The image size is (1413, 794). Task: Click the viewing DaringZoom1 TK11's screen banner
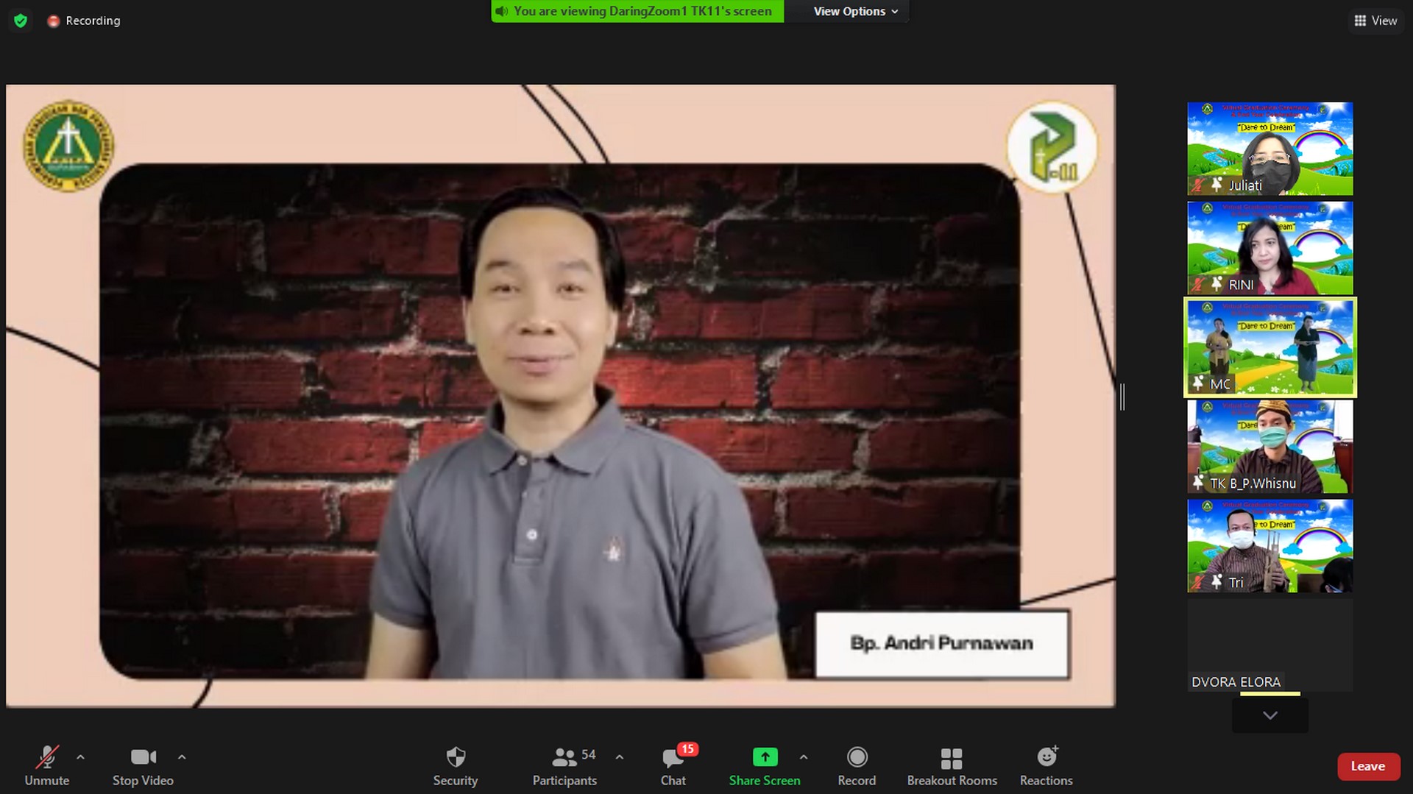[637, 11]
